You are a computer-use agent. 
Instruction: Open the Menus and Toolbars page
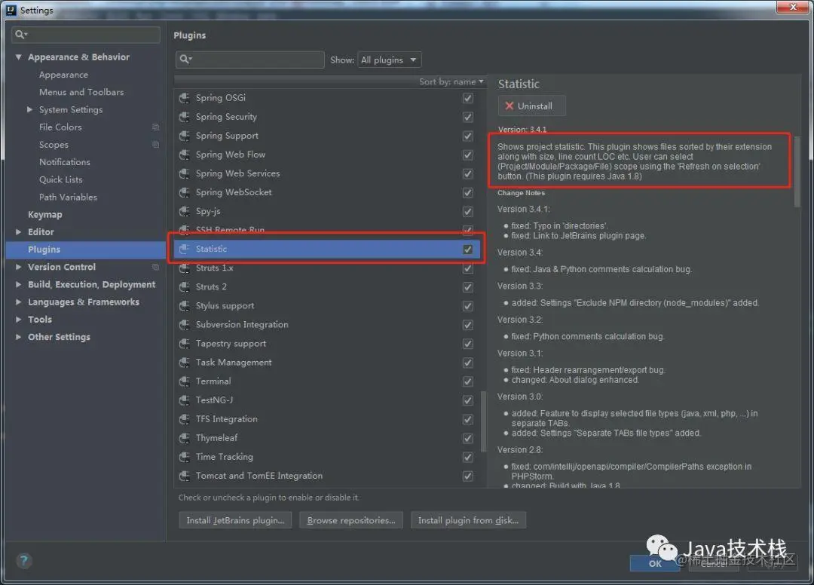click(x=81, y=92)
